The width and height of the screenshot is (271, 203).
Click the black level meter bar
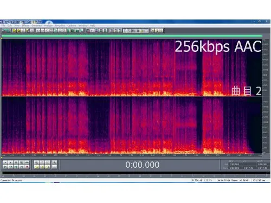[134, 173]
